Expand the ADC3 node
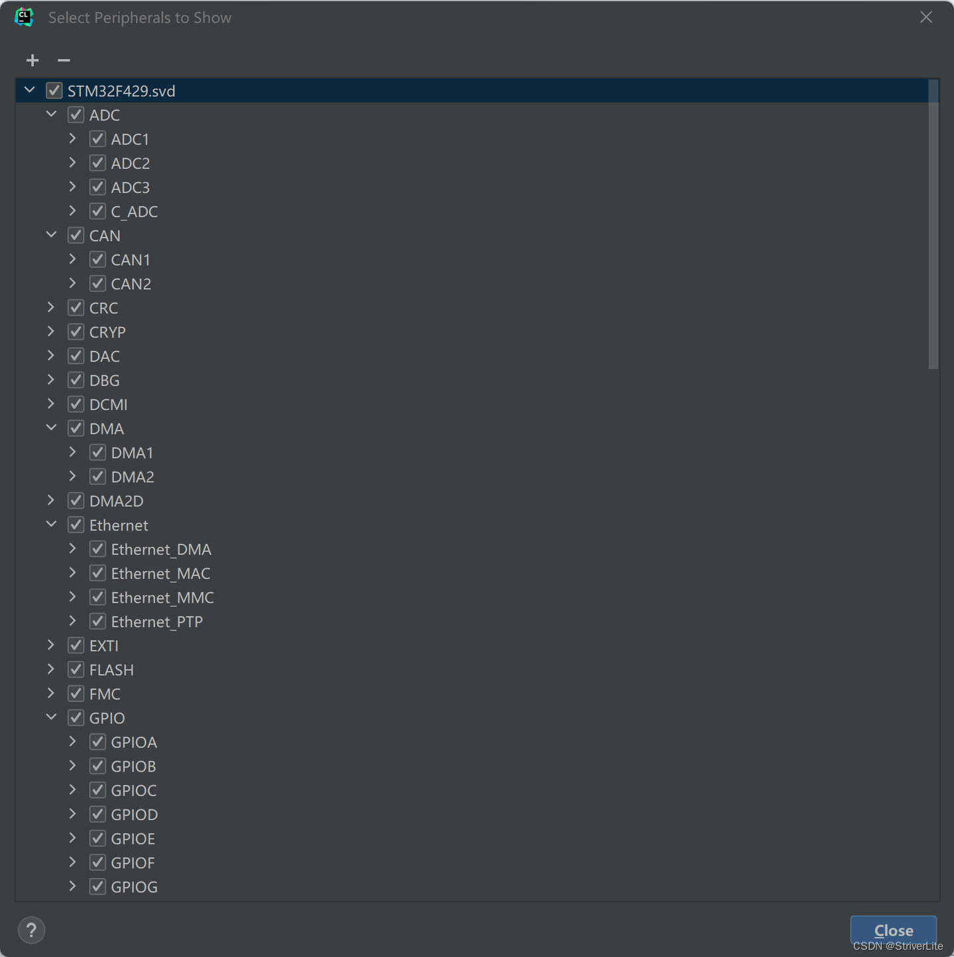Viewport: 954px width, 957px height. coord(73,187)
